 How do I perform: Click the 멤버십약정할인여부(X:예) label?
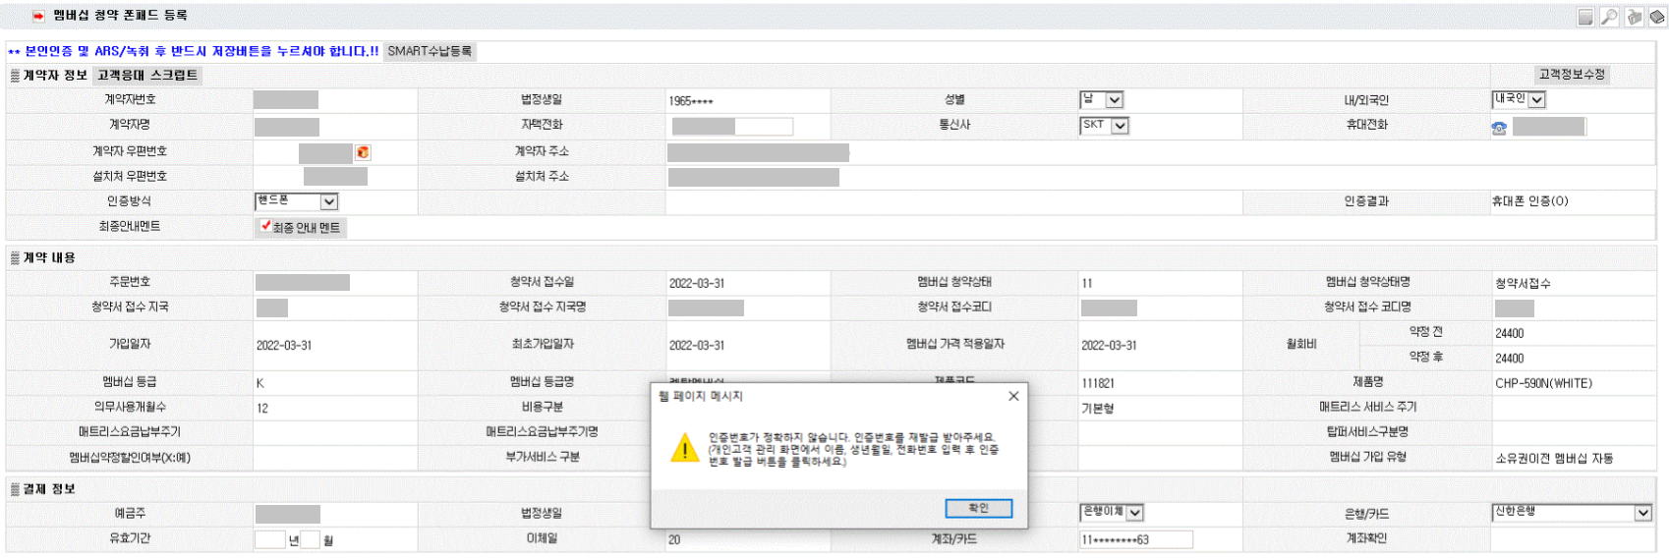[x=130, y=457]
